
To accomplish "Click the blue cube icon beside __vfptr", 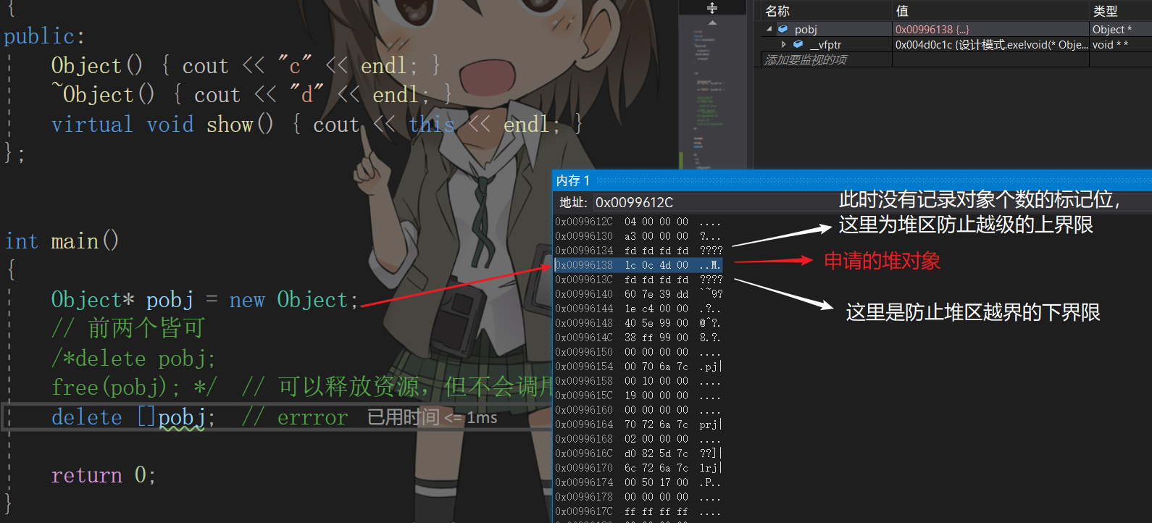I will [x=798, y=44].
